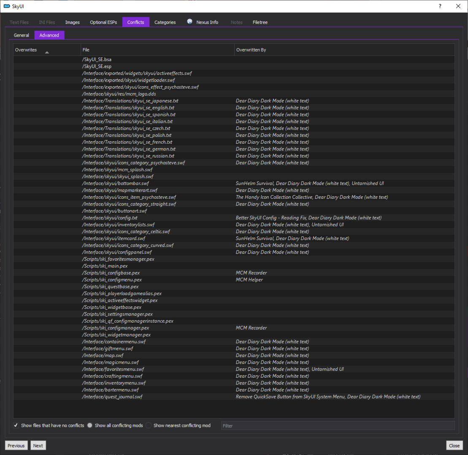Select the quest_journal.swf file row
Screen dimensions: 468x455
click(x=234, y=396)
